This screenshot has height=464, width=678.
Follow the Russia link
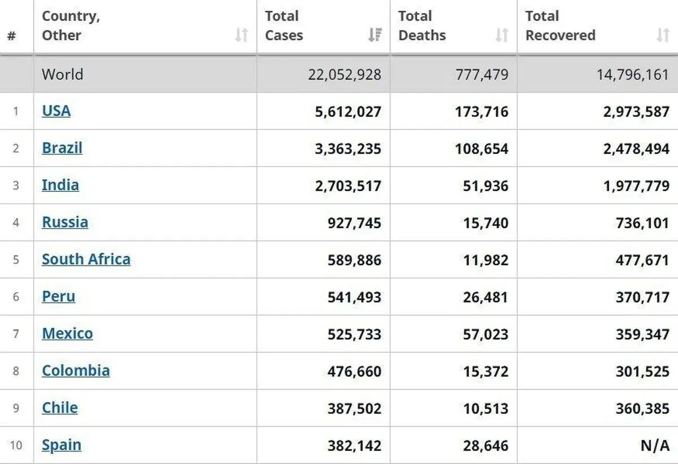(x=65, y=222)
